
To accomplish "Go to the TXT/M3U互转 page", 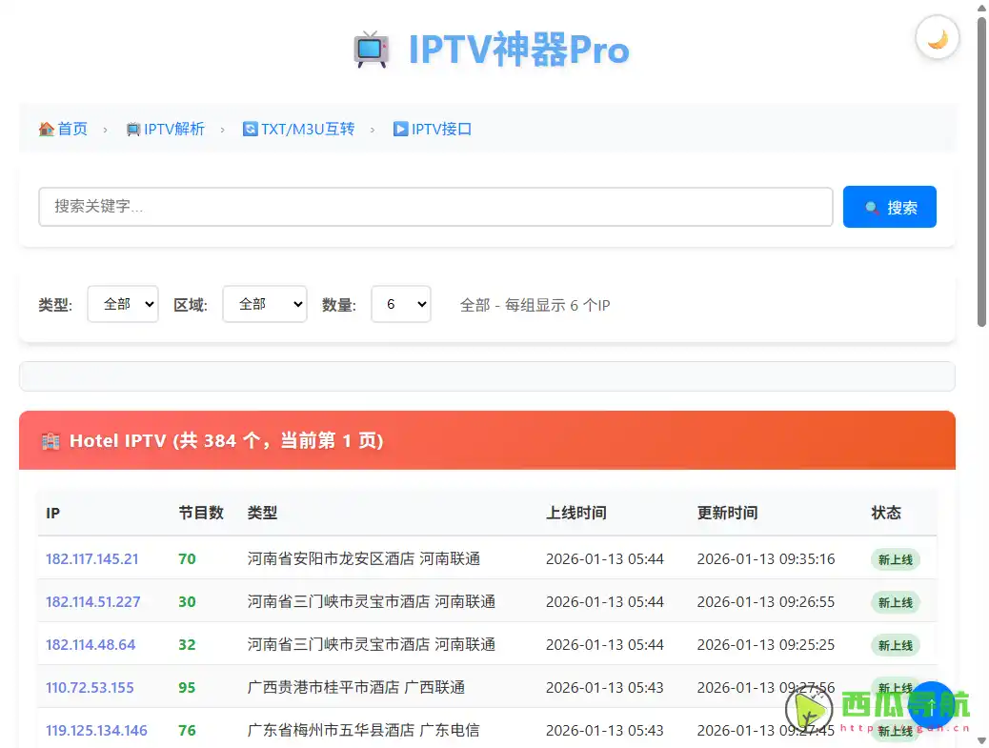I will pyautogui.click(x=306, y=129).
